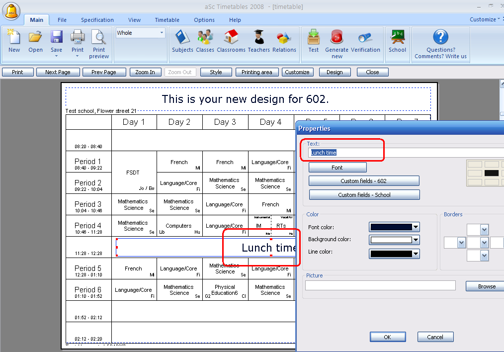
Task: Open the Timetable ribbon tab
Action: (x=167, y=20)
